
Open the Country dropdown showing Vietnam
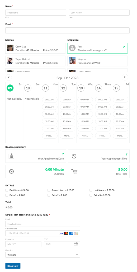click(42, 255)
